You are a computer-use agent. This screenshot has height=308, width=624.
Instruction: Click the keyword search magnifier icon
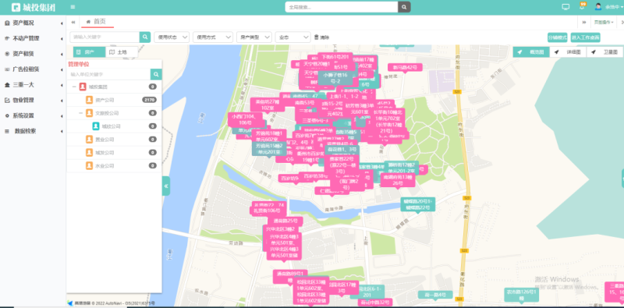tap(145, 37)
